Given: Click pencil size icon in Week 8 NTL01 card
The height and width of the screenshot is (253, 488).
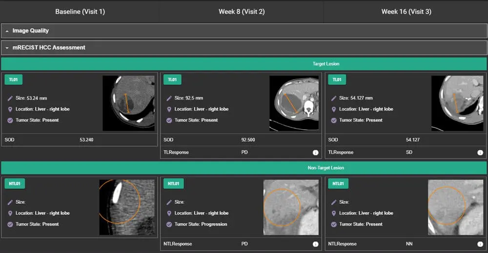Looking at the screenshot, I should (169, 202).
